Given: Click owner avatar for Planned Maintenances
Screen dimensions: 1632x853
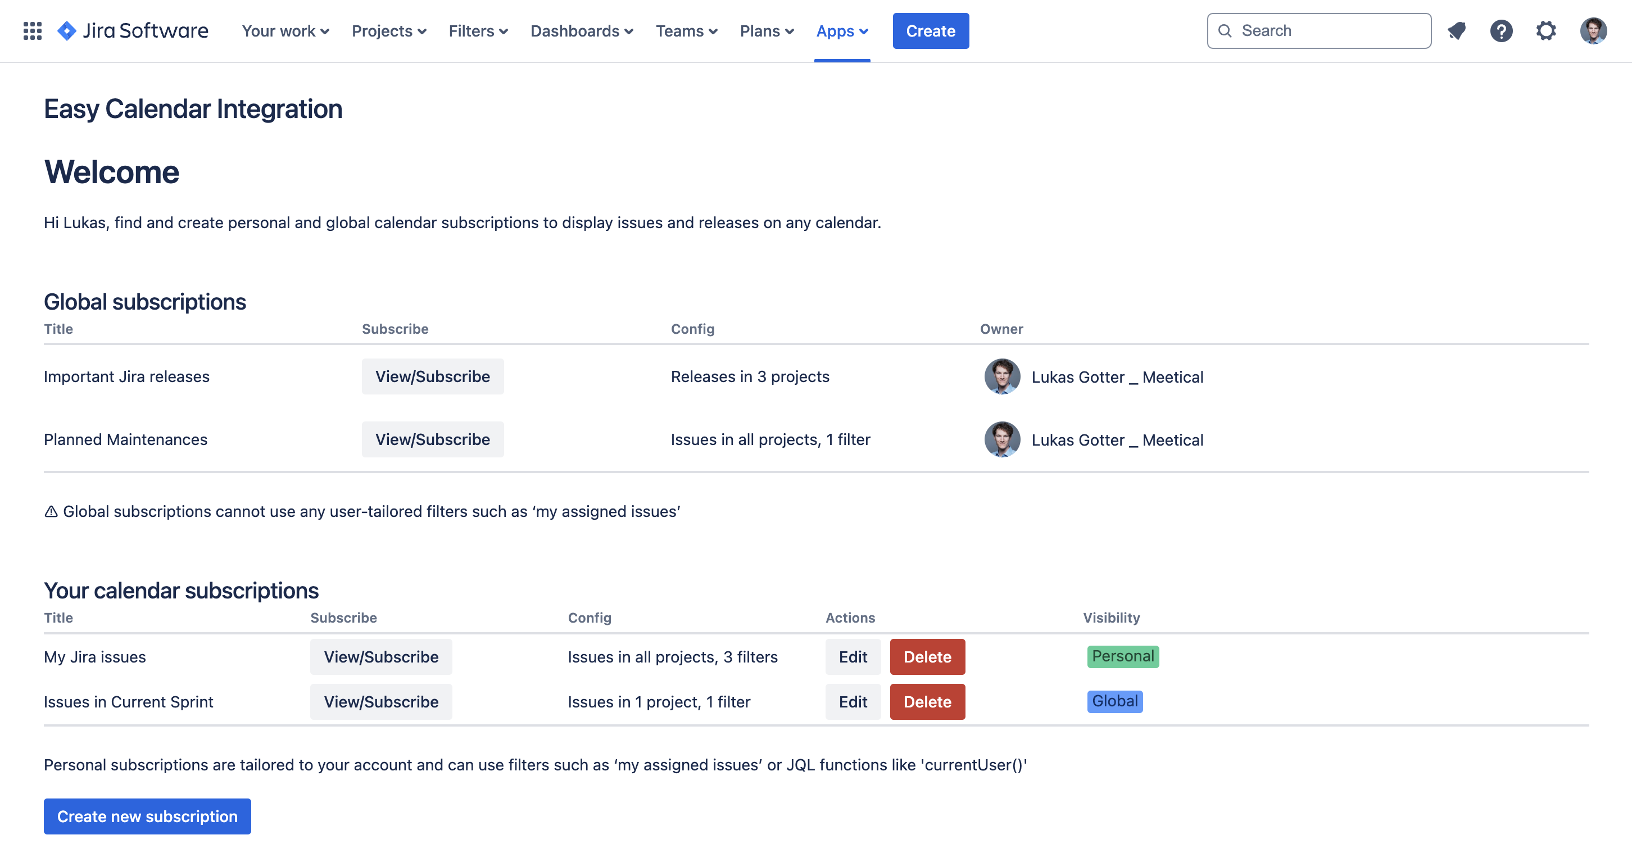Looking at the screenshot, I should click(x=1002, y=439).
